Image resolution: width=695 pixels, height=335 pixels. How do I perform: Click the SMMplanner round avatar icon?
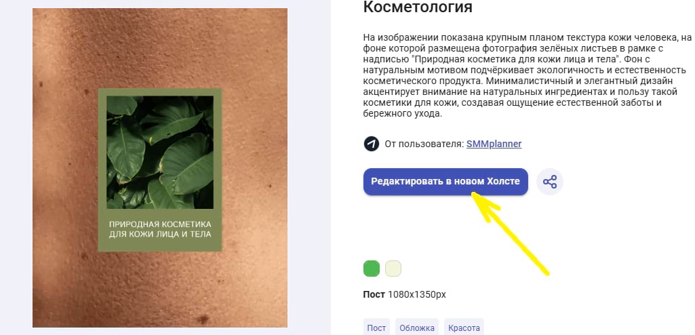[372, 144]
